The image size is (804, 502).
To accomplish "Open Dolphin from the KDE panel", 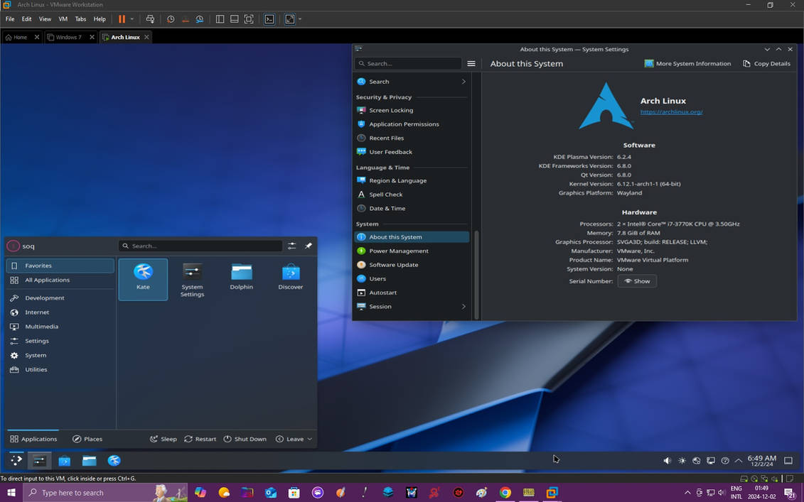I will coord(90,461).
